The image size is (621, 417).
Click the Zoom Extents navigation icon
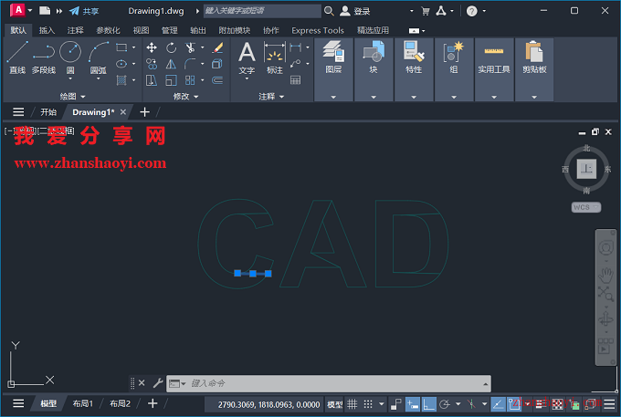(x=605, y=294)
